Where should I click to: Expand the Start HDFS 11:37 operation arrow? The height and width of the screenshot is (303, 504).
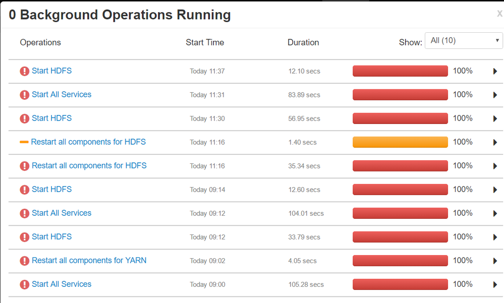point(495,72)
